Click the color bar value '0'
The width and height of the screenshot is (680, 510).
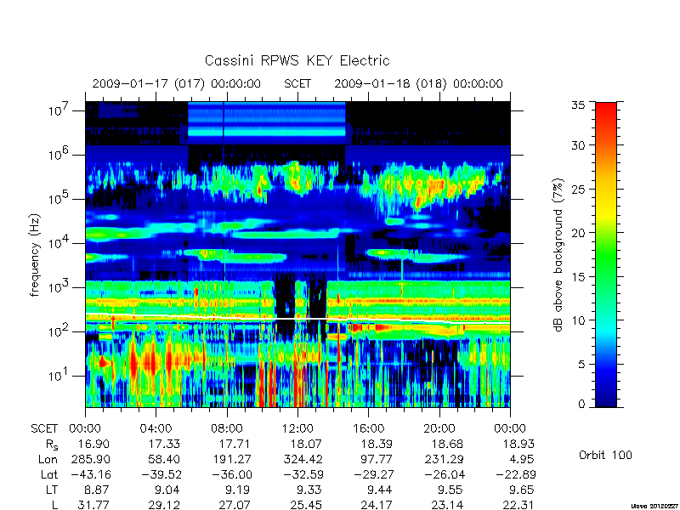tap(581, 405)
